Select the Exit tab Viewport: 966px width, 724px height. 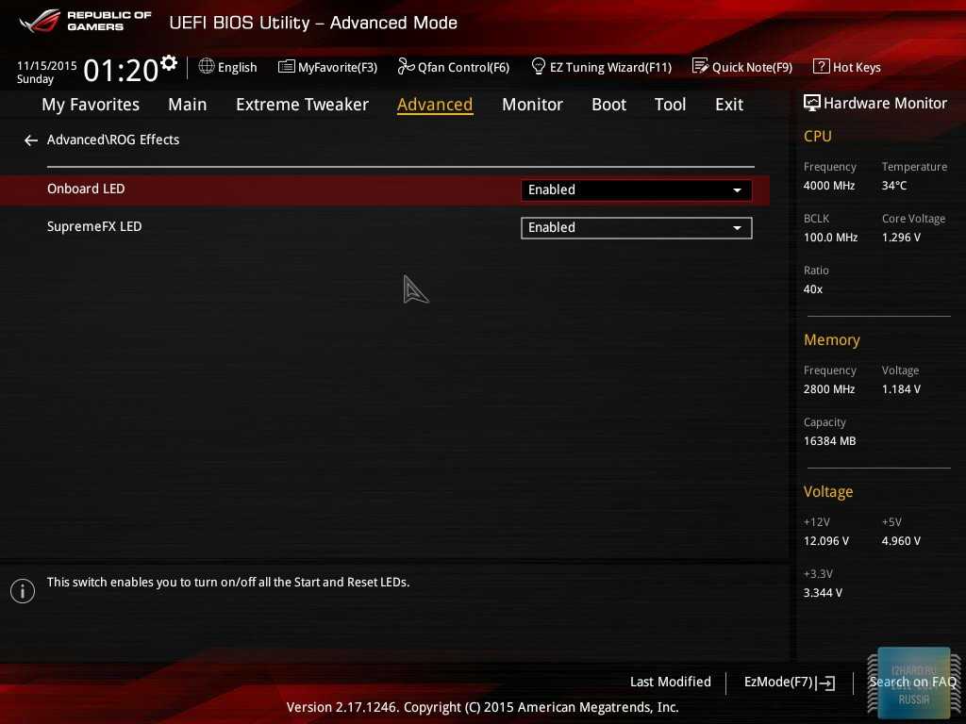point(728,105)
